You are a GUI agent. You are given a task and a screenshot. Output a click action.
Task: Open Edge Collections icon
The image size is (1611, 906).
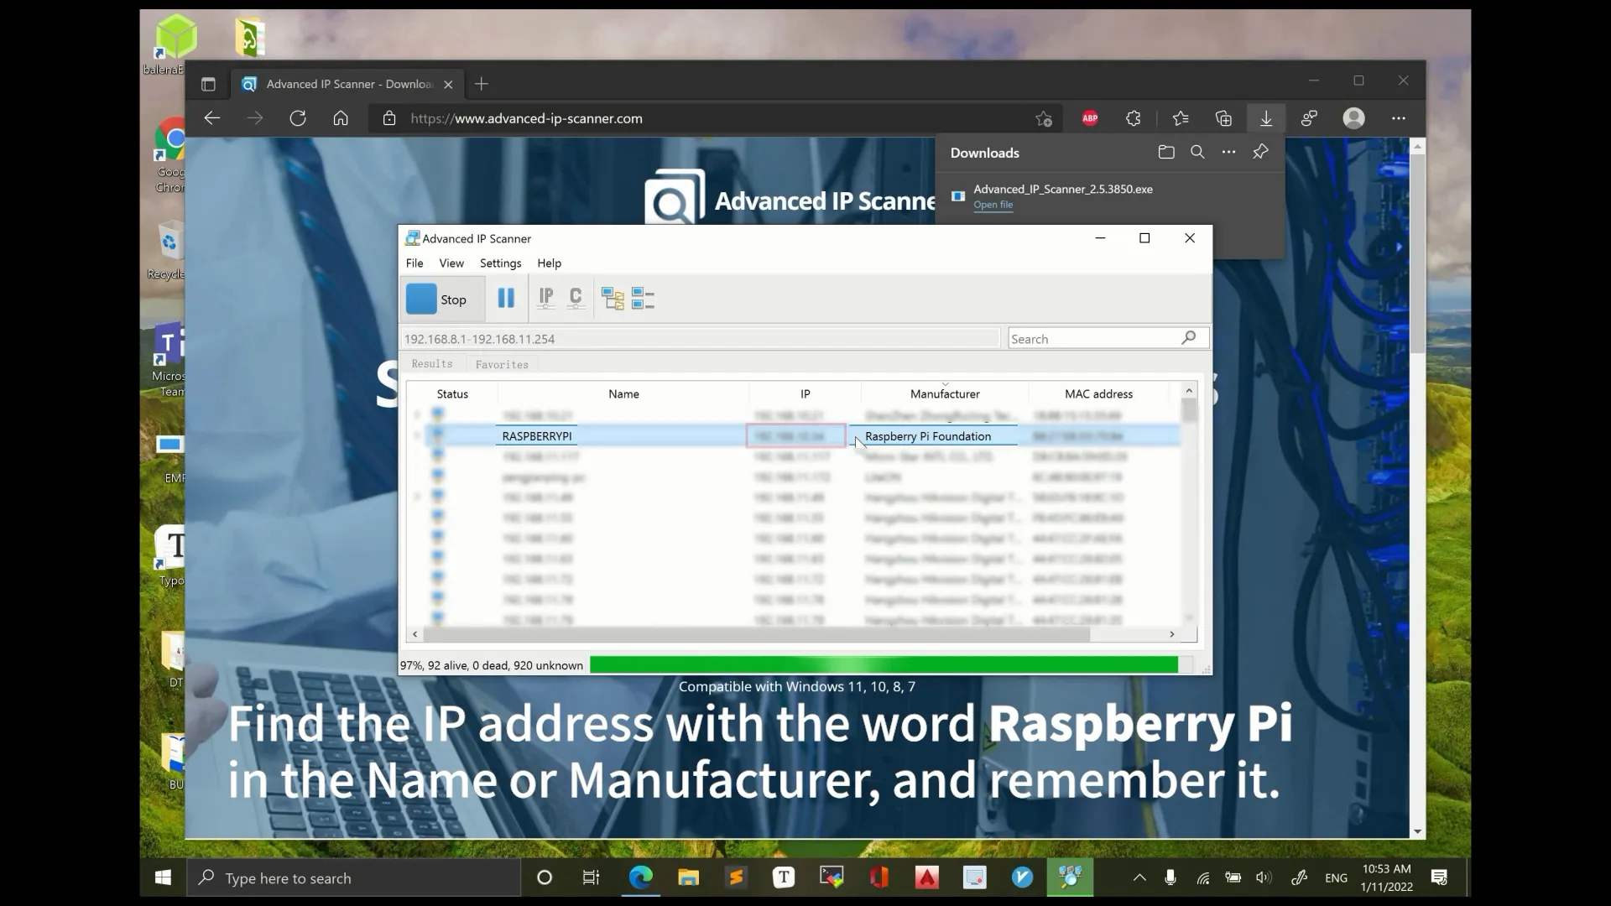pyautogui.click(x=1223, y=118)
